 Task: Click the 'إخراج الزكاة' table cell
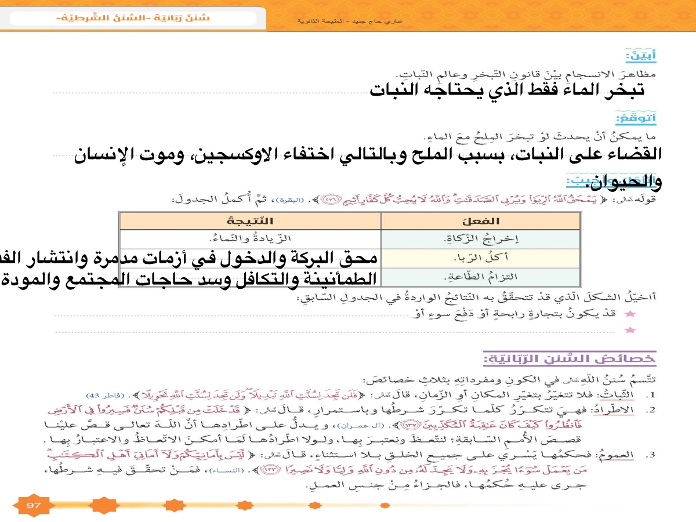click(481, 238)
